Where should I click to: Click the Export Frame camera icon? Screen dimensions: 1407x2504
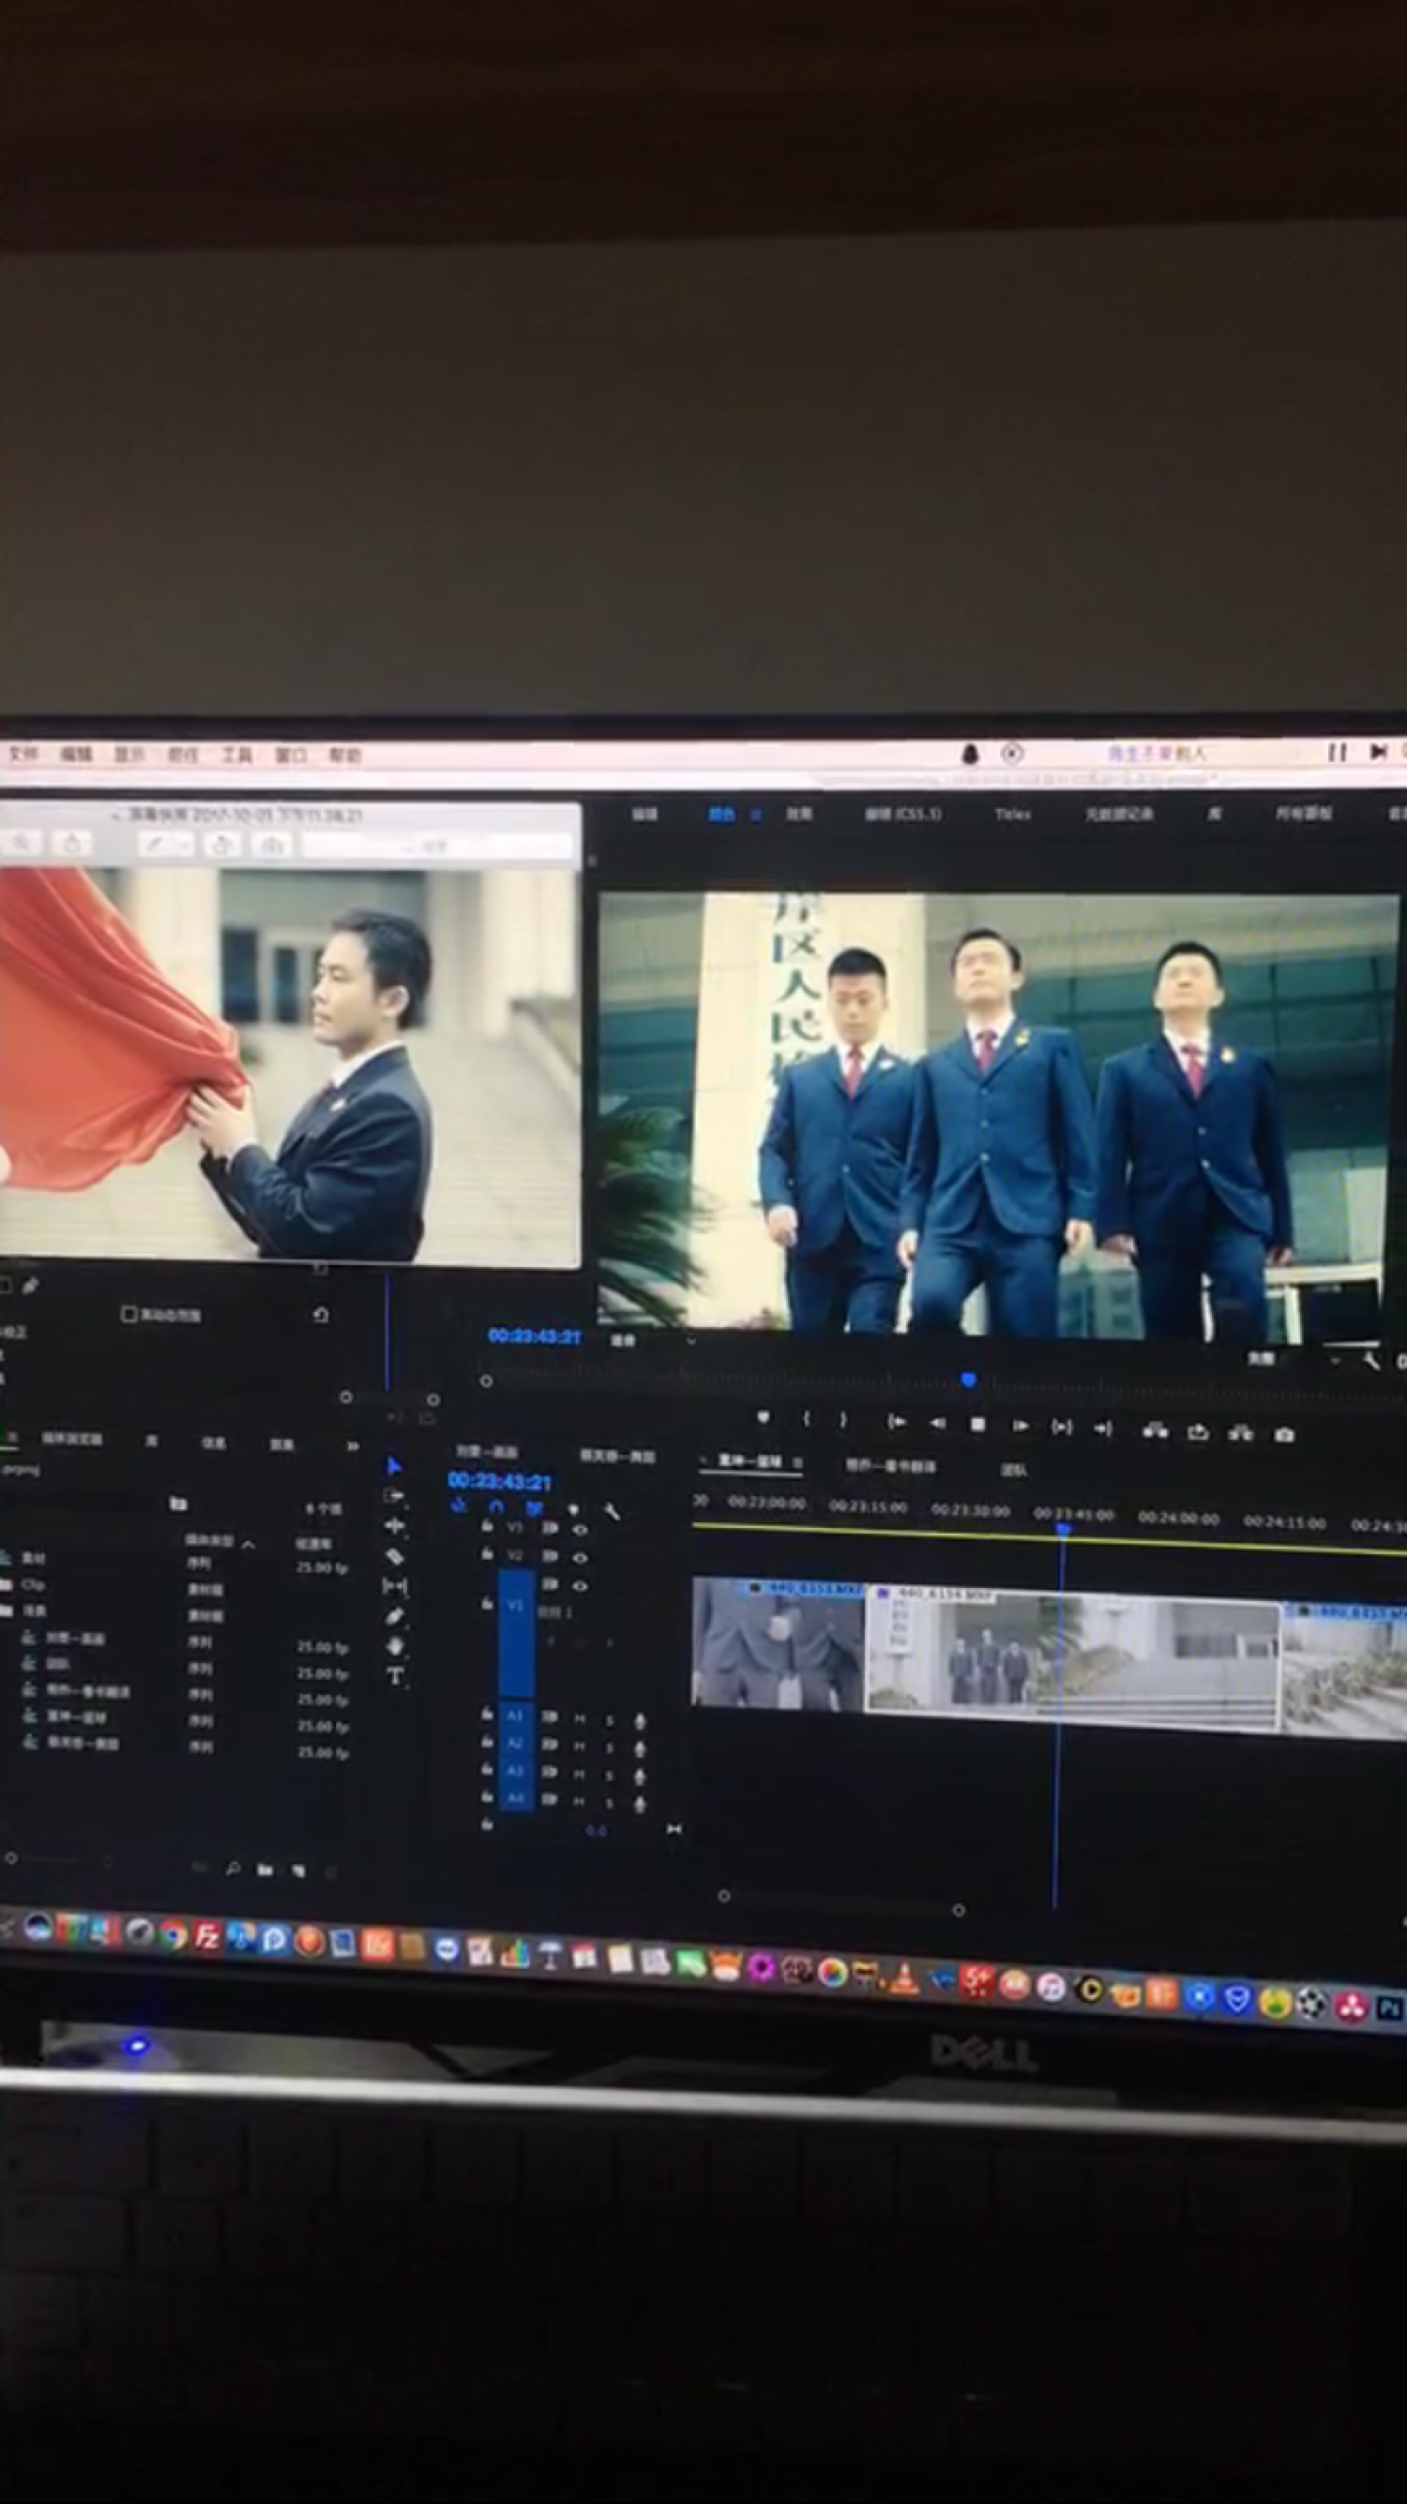pos(1283,1435)
